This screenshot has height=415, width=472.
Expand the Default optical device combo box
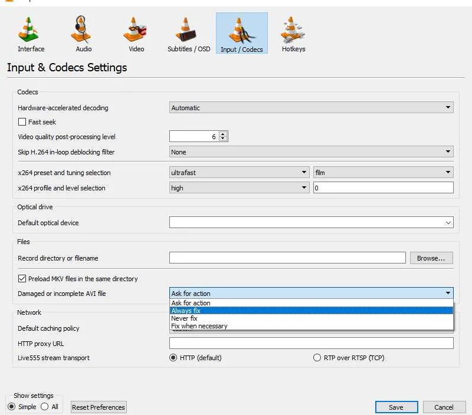pyautogui.click(x=312, y=223)
